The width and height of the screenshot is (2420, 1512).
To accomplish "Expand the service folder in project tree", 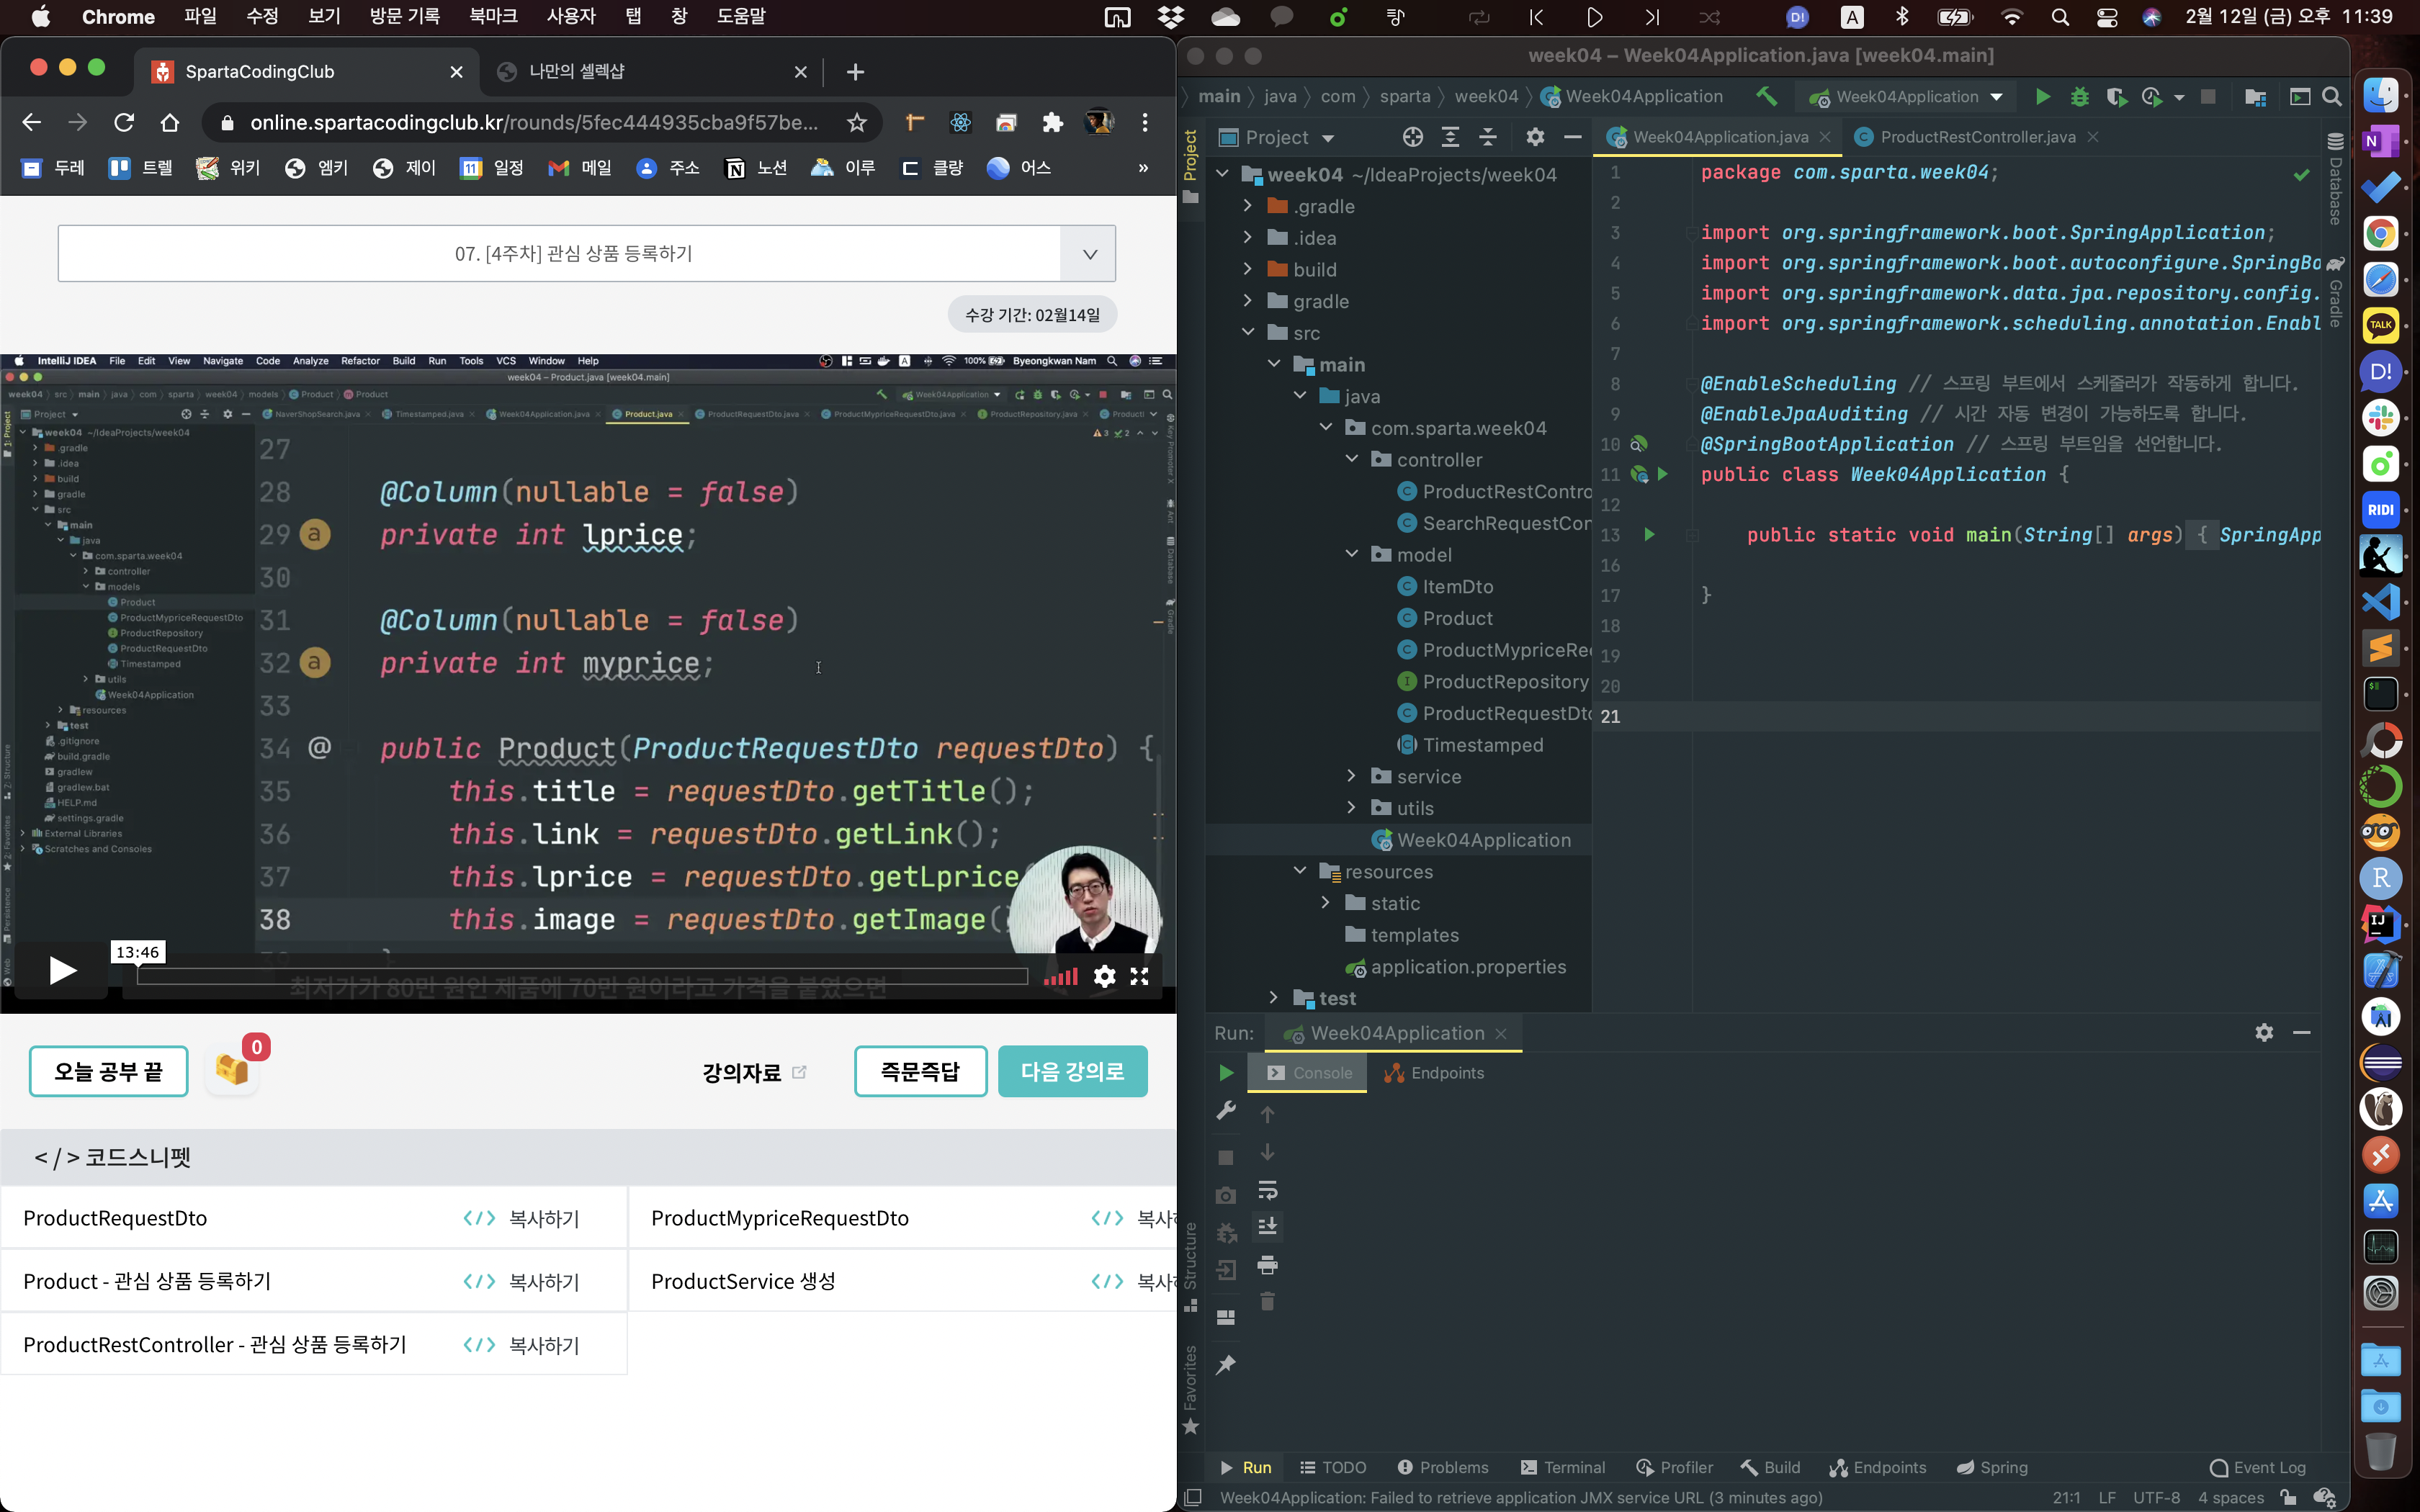I will pos(1352,776).
